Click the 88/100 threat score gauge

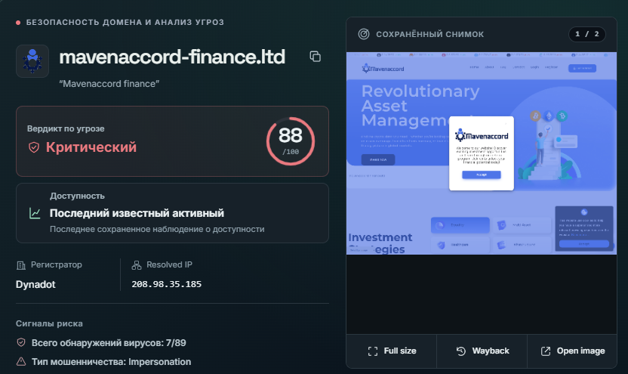pyautogui.click(x=291, y=141)
